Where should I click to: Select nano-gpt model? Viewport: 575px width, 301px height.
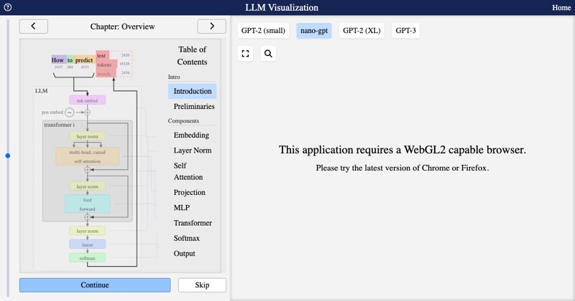click(314, 31)
